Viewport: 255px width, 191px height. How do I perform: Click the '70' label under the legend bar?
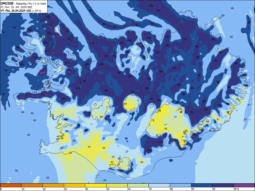click(x=150, y=189)
